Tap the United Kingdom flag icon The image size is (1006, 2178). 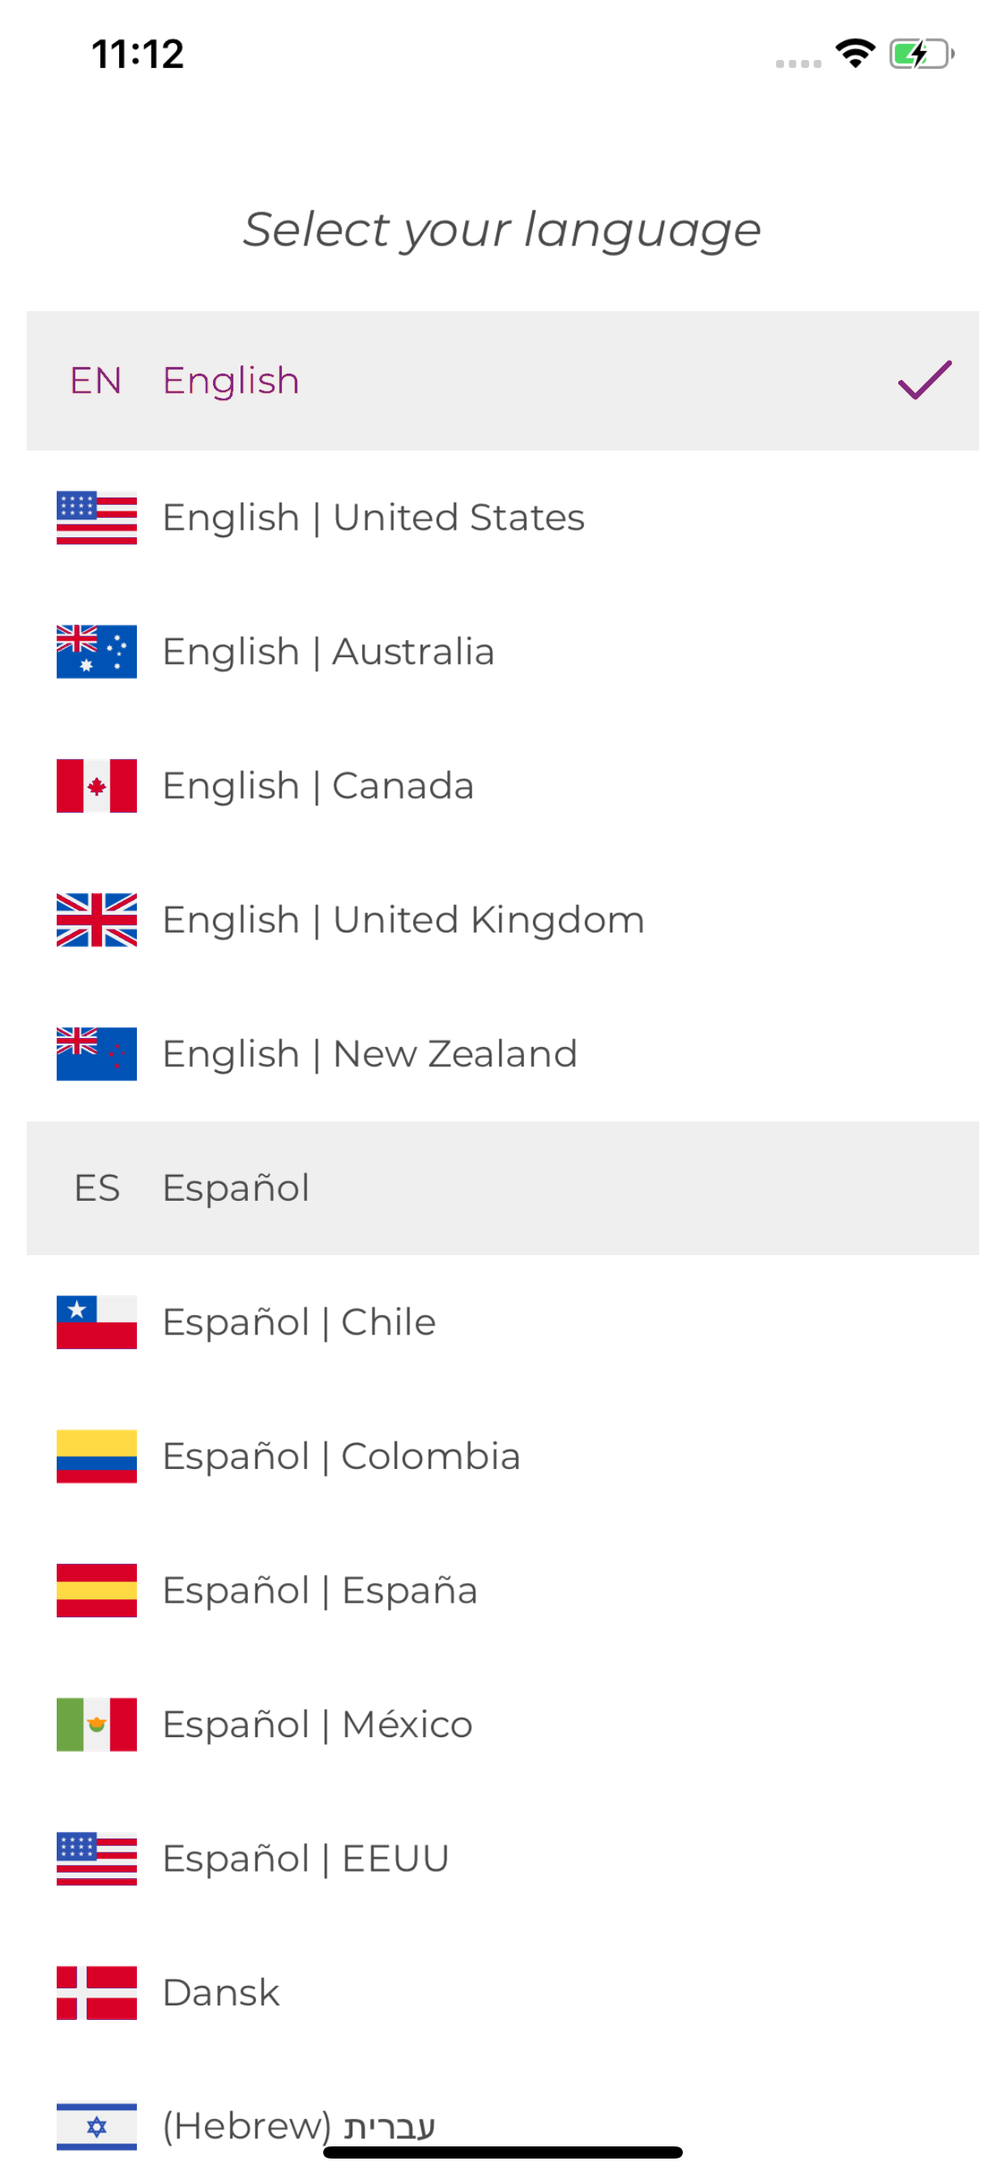coord(96,920)
